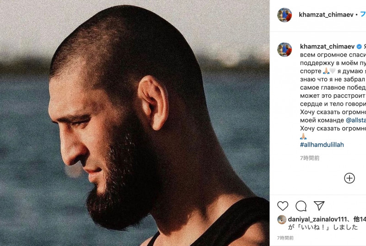Load more comments with the plus circle
This screenshot has height=246, width=366.
pos(350,178)
